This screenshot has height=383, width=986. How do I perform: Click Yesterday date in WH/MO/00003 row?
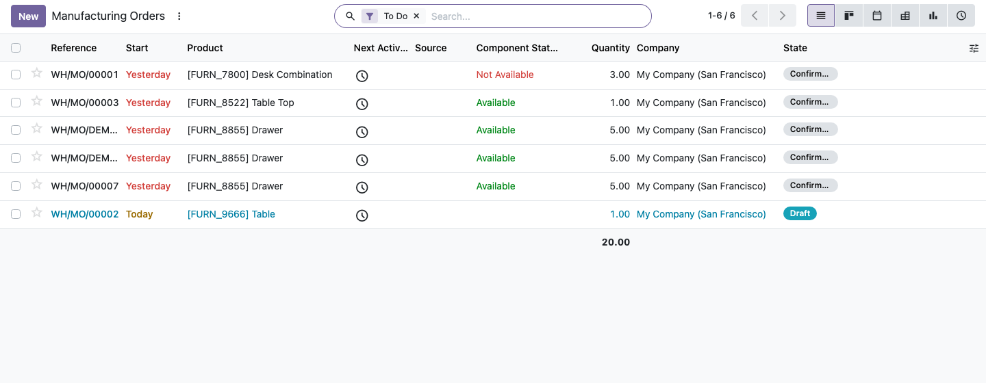pyautogui.click(x=148, y=103)
